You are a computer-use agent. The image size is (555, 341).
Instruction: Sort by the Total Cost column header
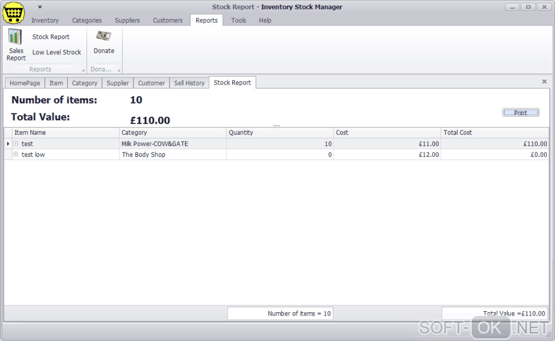[495, 132]
